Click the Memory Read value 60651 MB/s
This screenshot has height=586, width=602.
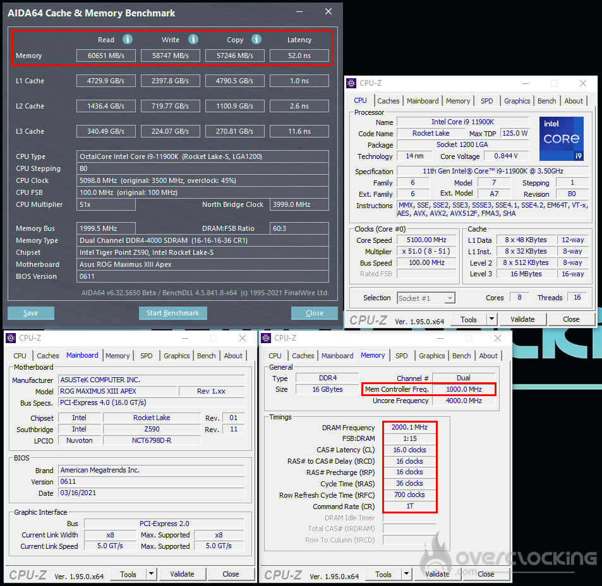106,56
